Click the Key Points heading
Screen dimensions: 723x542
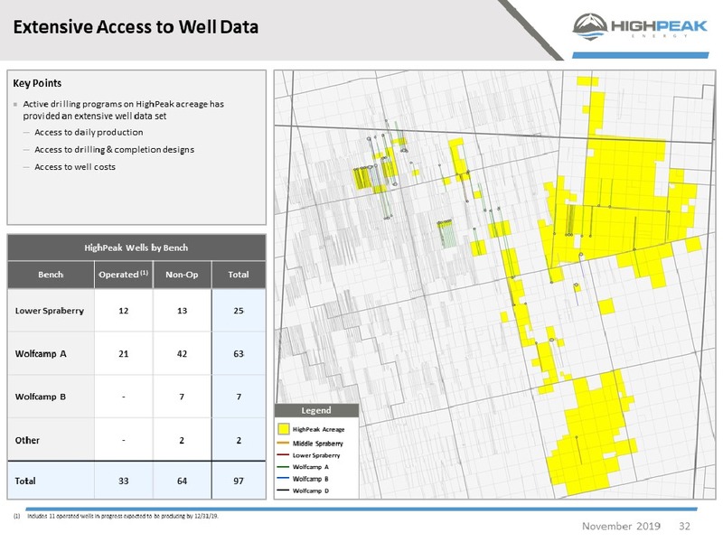[x=37, y=83]
